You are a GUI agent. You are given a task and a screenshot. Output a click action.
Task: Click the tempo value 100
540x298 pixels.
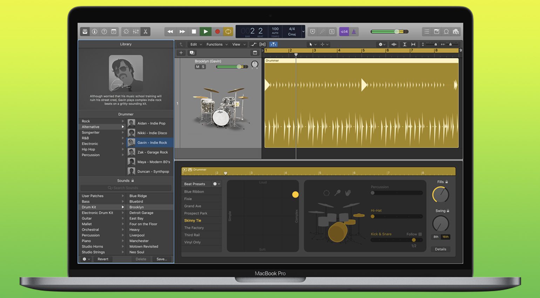click(275, 29)
